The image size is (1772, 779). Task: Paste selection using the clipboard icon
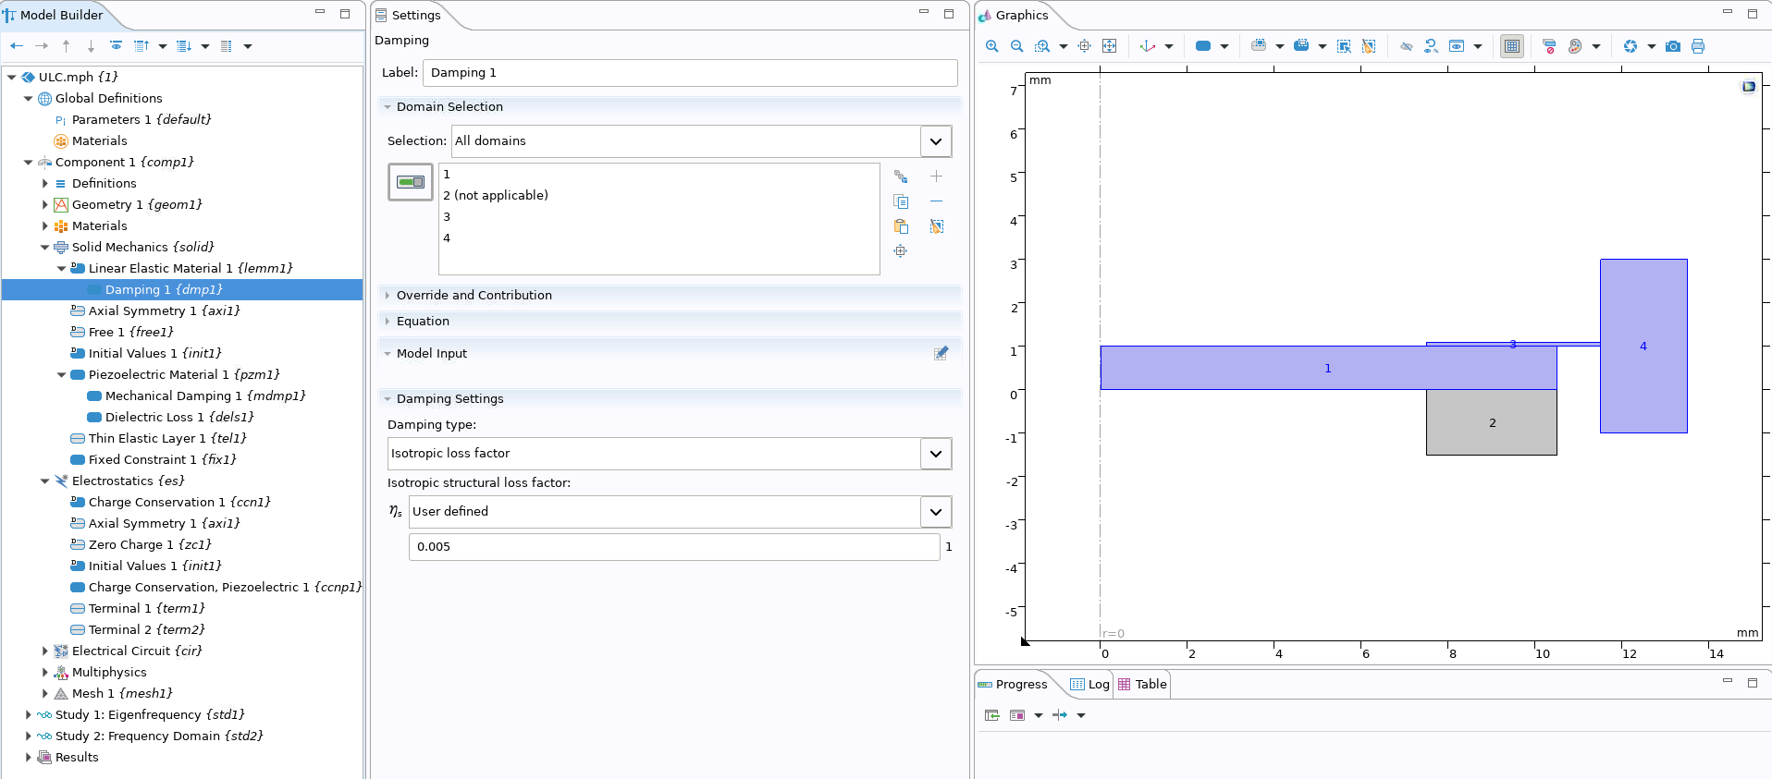tap(901, 226)
